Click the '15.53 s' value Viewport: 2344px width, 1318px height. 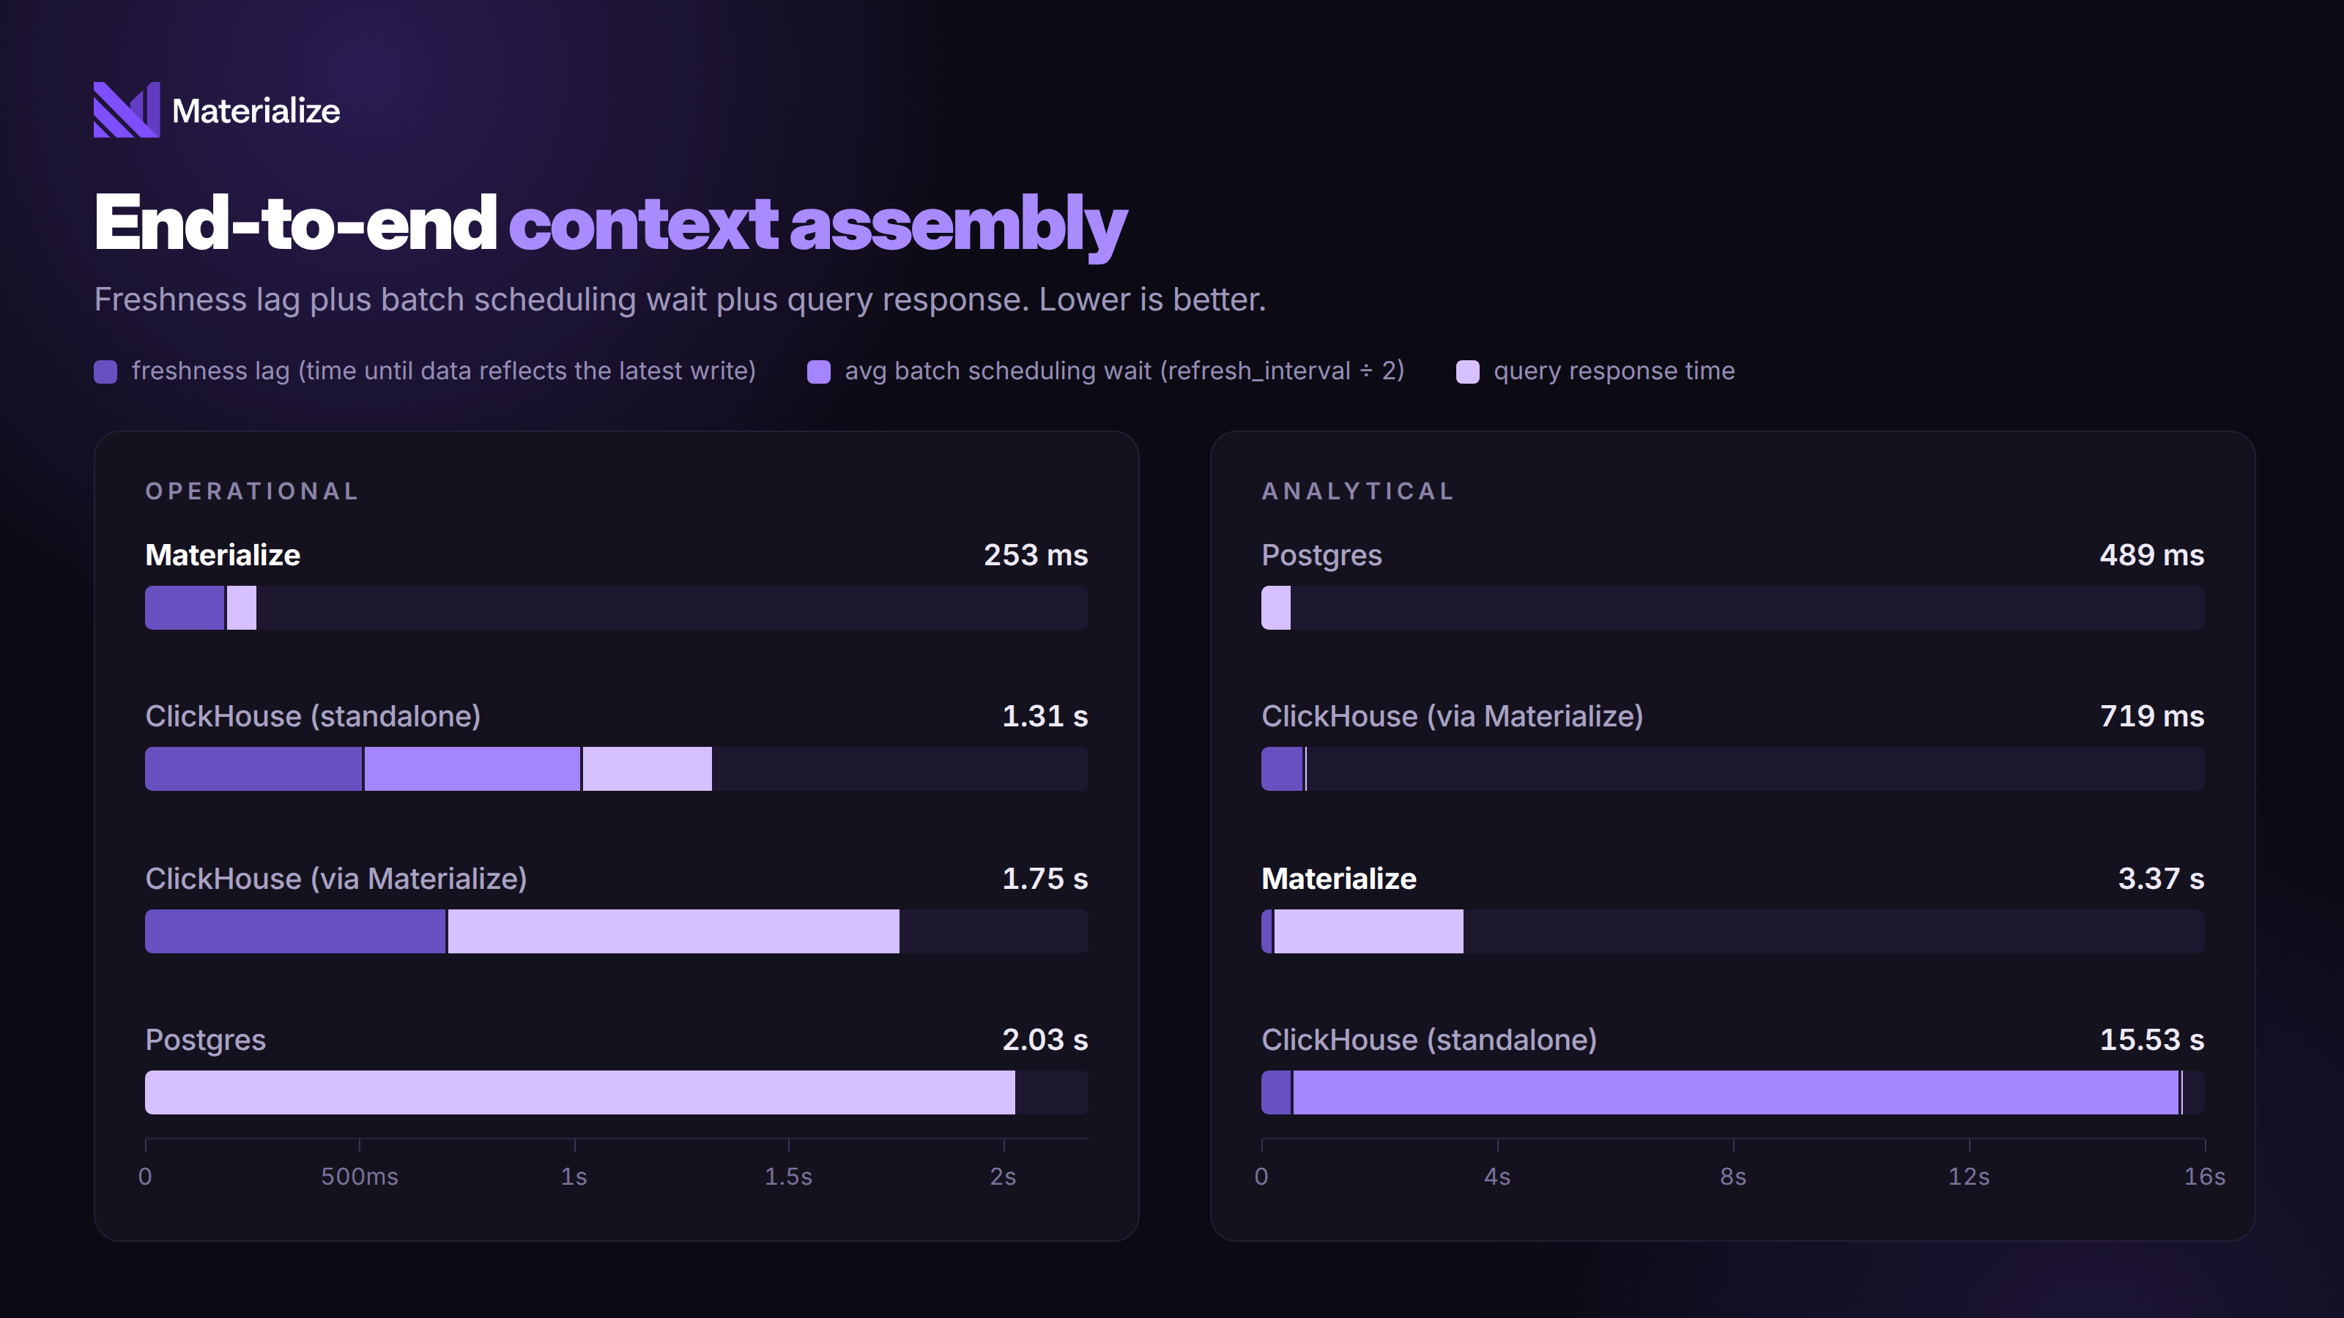(x=2152, y=1040)
